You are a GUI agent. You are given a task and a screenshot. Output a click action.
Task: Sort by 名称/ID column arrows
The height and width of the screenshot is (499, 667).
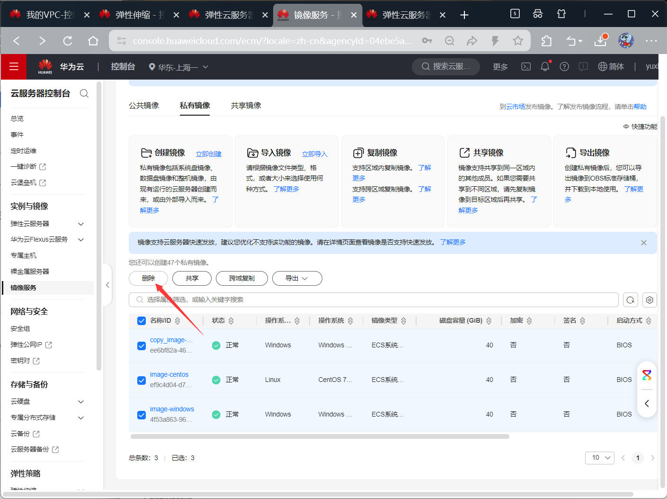178,321
